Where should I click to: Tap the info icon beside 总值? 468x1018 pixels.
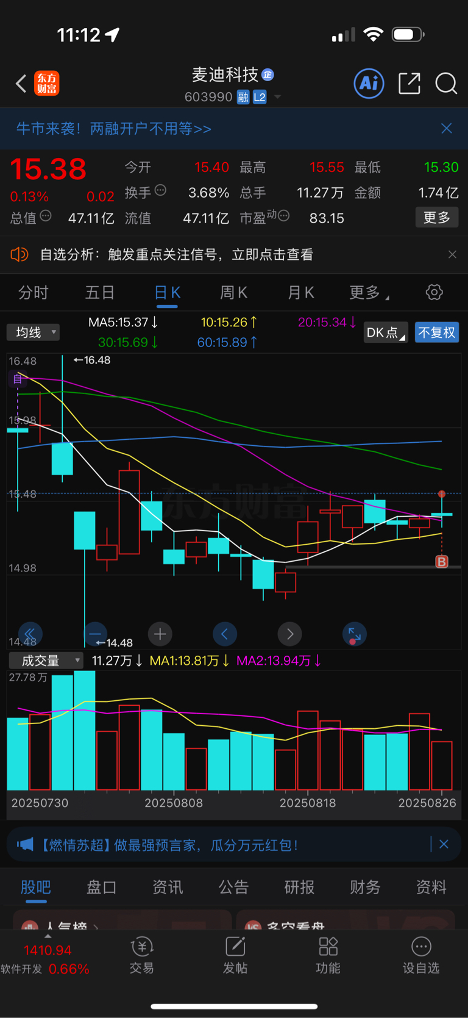[46, 216]
